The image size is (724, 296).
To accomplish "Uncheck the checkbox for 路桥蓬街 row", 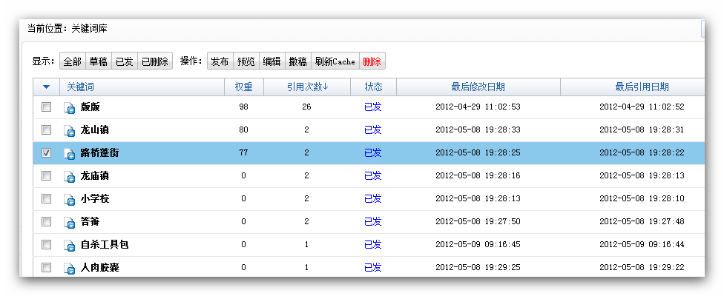I will [46, 153].
